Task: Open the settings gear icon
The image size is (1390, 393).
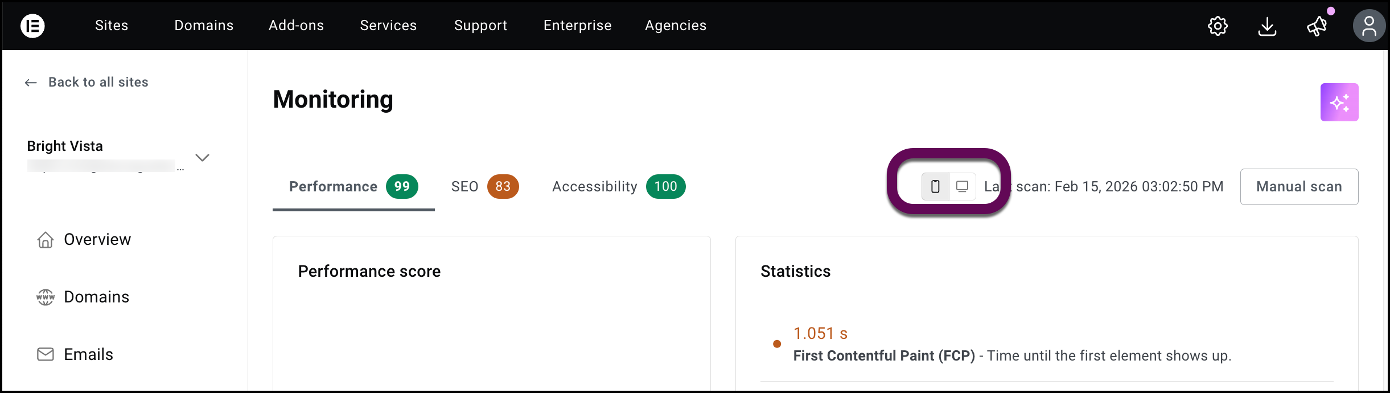Action: 1218,26
